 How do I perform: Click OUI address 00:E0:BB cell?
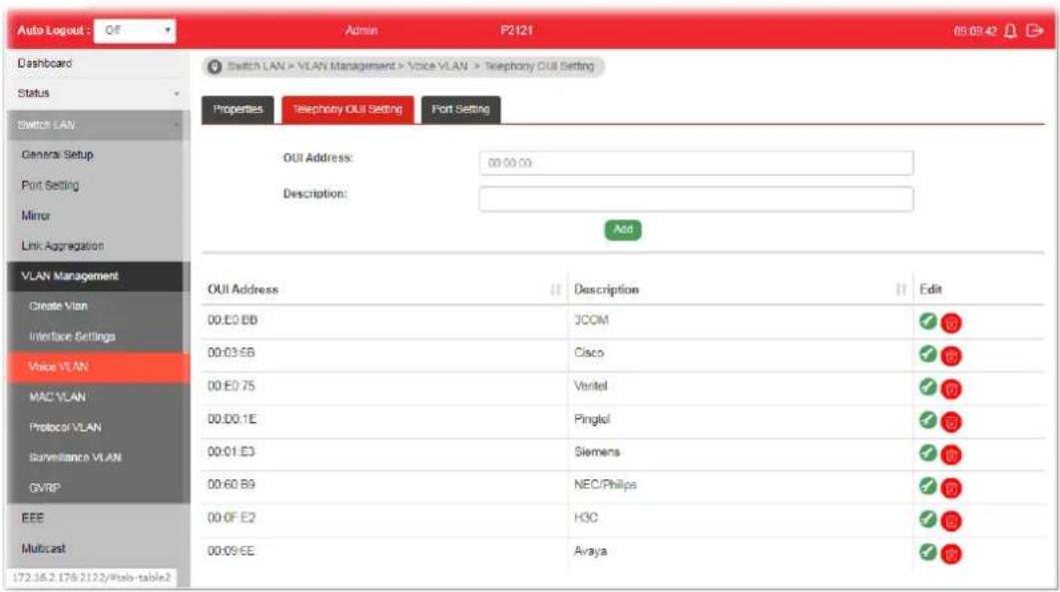233,320
